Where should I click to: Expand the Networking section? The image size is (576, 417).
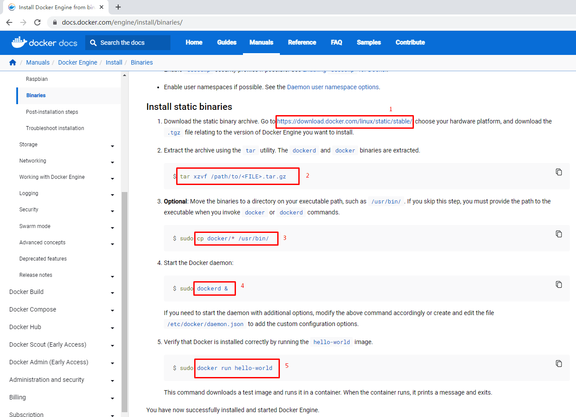[112, 162]
